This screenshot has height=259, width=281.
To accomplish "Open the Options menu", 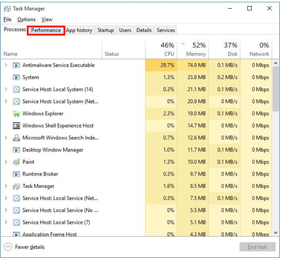I will tap(26, 20).
